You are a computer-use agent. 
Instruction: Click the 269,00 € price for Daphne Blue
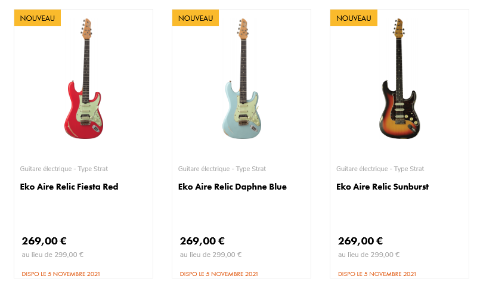[x=202, y=241]
